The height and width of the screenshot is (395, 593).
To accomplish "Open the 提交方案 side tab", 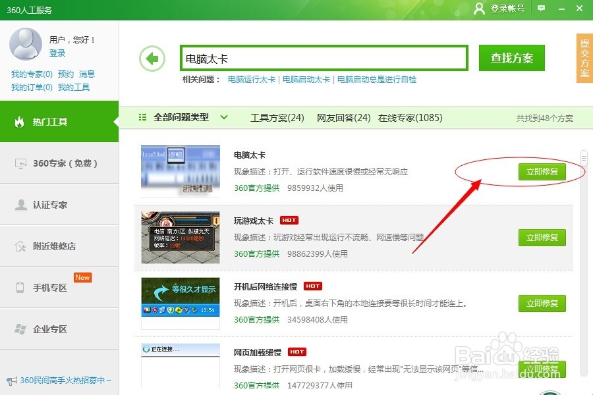I will pos(584,58).
